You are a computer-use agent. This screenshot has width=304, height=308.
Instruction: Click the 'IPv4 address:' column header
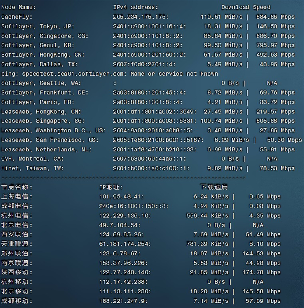click(x=135, y=7)
